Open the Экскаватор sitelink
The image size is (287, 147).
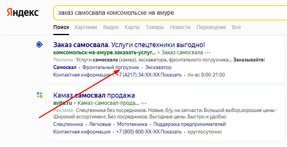click(x=158, y=67)
